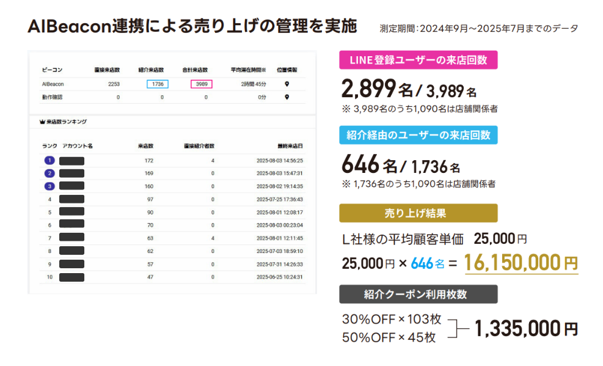Click the AIBeacon row location pin icon
The height and width of the screenshot is (366, 603).
(287, 84)
